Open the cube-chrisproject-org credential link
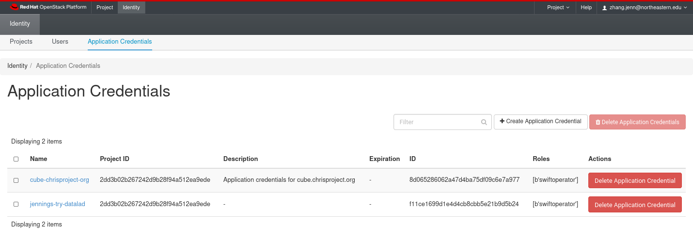 (x=60, y=180)
